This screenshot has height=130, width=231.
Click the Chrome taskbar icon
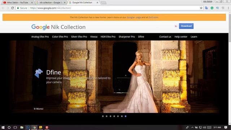point(34,127)
